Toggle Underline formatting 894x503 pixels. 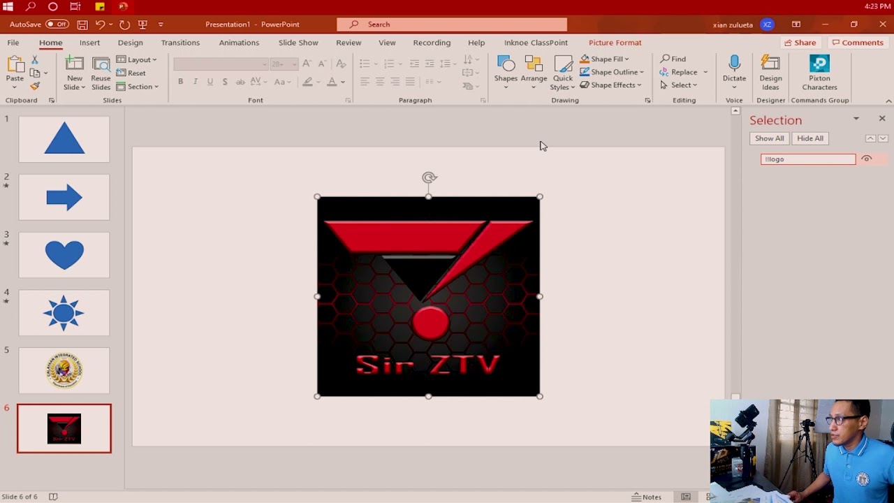pyautogui.click(x=210, y=82)
